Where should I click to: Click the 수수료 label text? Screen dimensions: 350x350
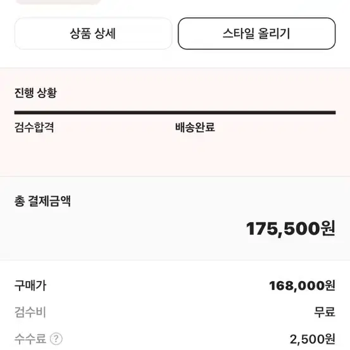(30, 339)
